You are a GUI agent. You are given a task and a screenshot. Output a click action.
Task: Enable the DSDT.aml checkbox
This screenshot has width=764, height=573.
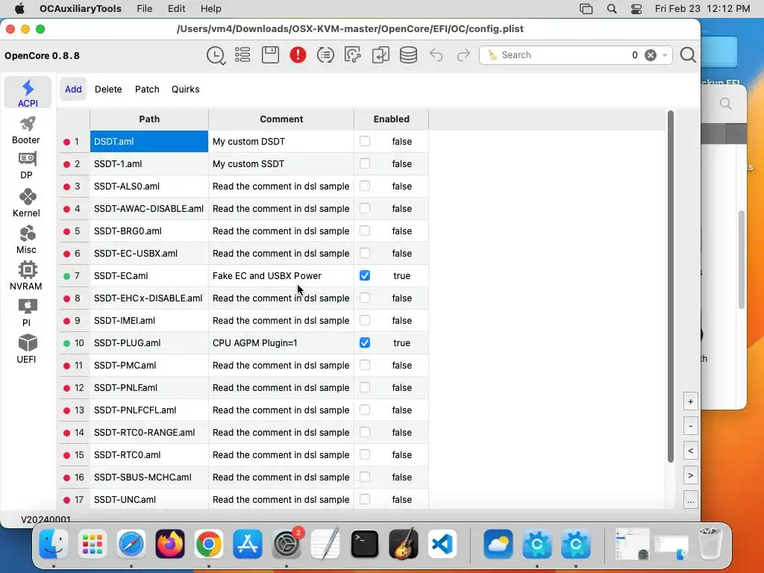coord(364,141)
